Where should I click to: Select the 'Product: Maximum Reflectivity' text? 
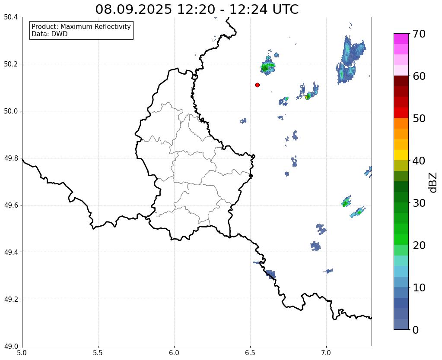click(81, 26)
